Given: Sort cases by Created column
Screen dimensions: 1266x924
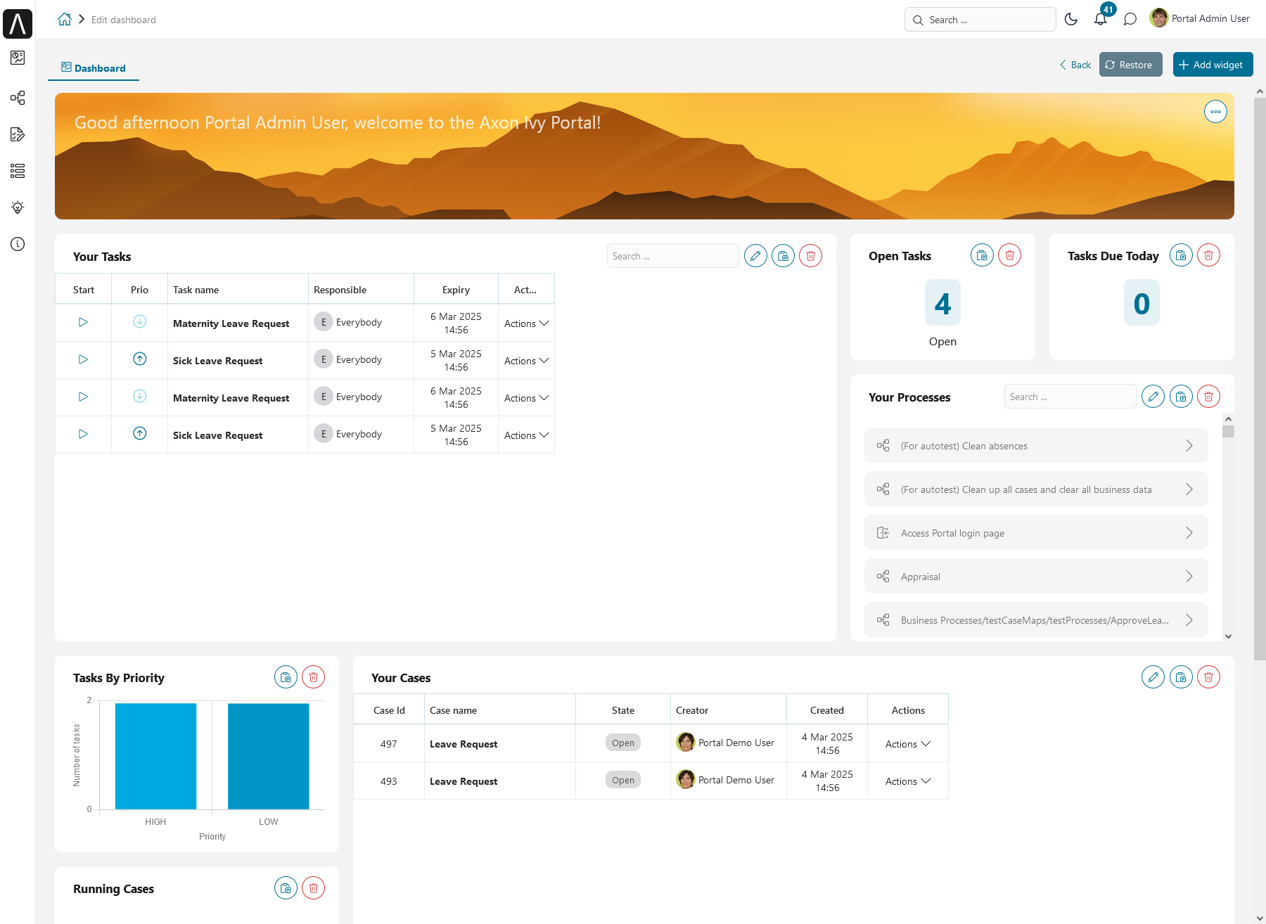Looking at the screenshot, I should [827, 710].
